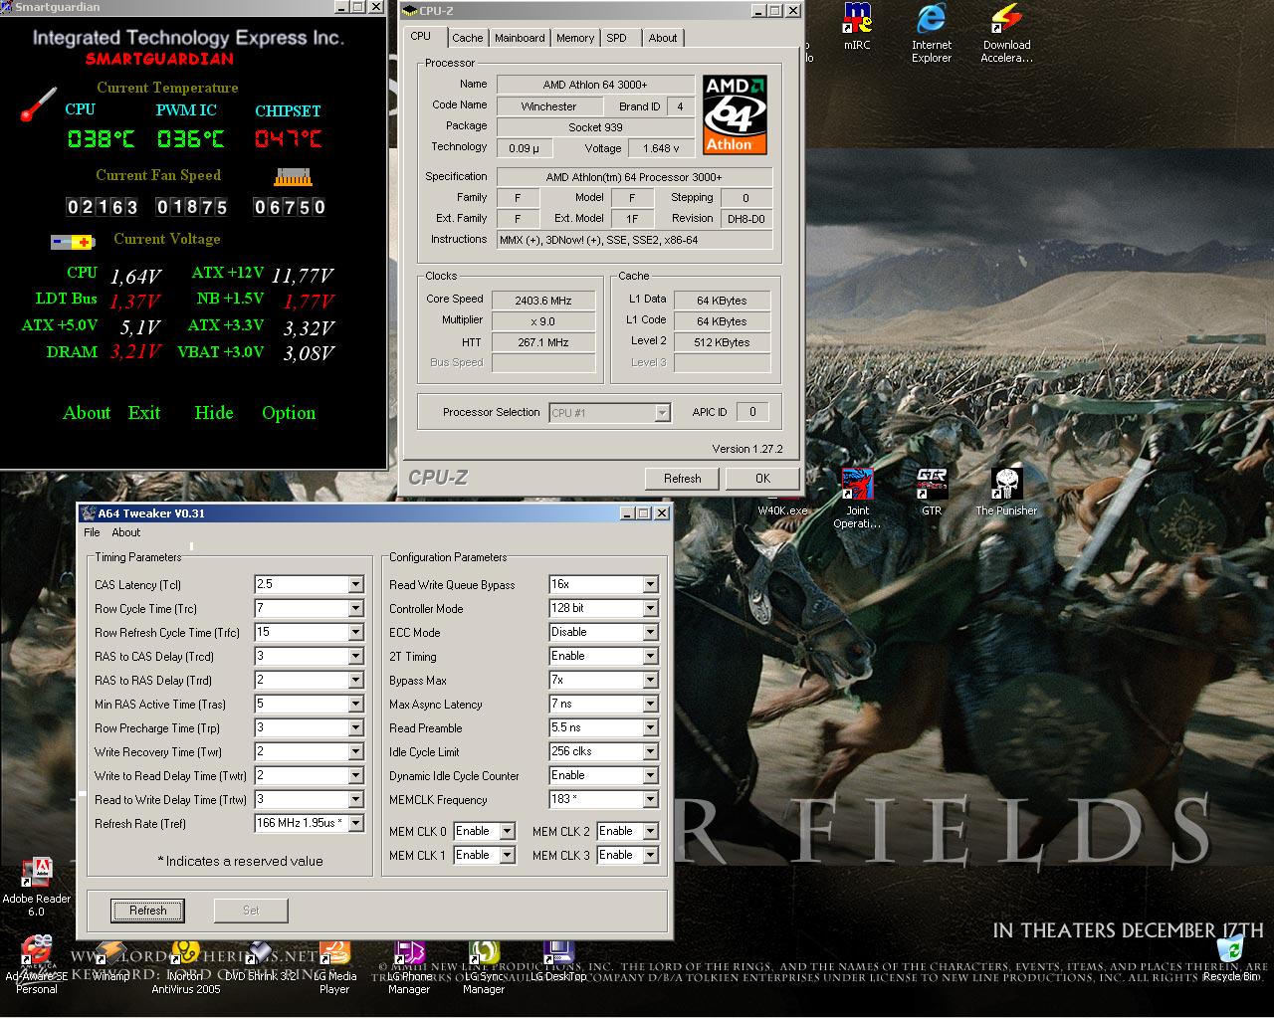Click the A64 Tweaker title bar icon
Screen dimensions: 1274x1019
[88, 513]
